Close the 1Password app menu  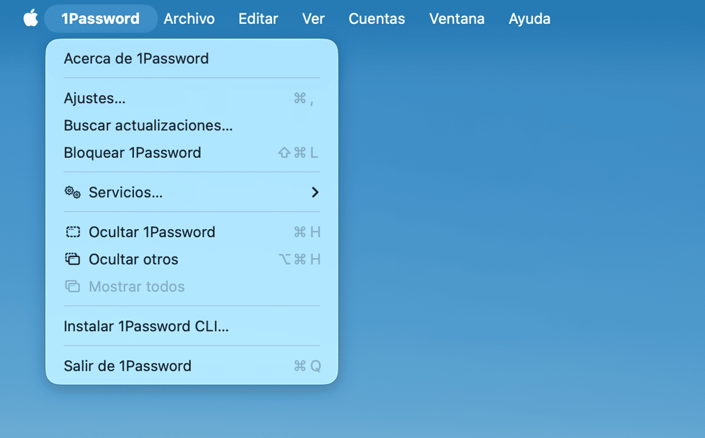click(x=100, y=19)
